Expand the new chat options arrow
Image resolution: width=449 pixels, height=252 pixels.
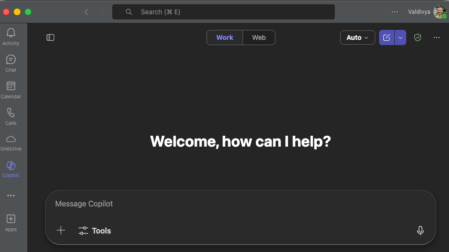400,37
